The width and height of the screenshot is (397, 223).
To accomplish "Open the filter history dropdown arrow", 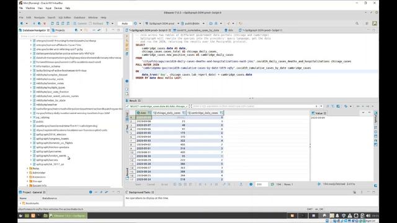I will click(x=321, y=106).
